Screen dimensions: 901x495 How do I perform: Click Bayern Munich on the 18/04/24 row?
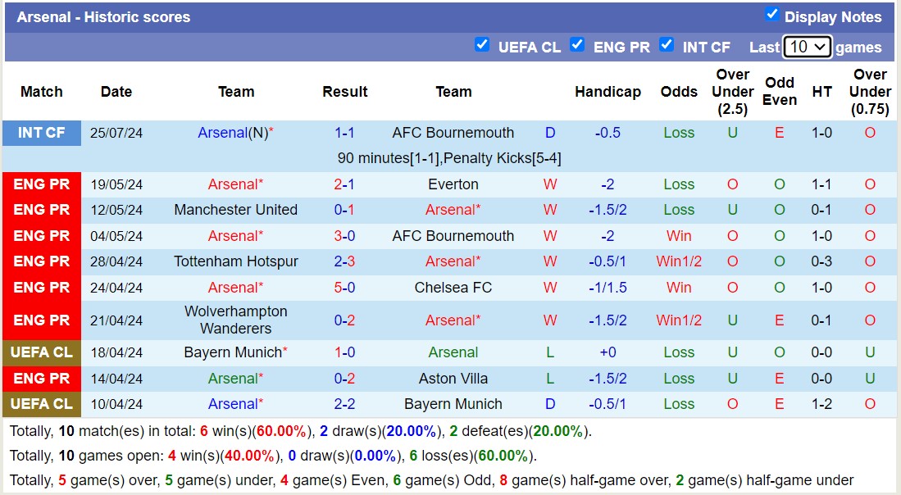coord(234,352)
